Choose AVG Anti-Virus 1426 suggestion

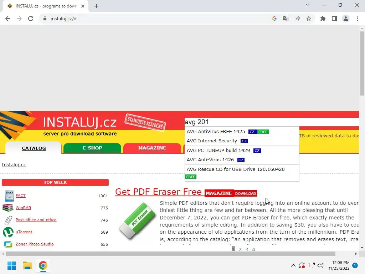[242, 160]
